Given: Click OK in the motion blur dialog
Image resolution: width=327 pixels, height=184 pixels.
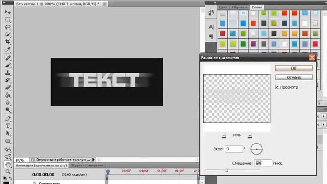Looking at the screenshot, I should click(x=294, y=68).
